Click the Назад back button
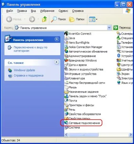This screenshot has height=144, width=134. [14, 19]
